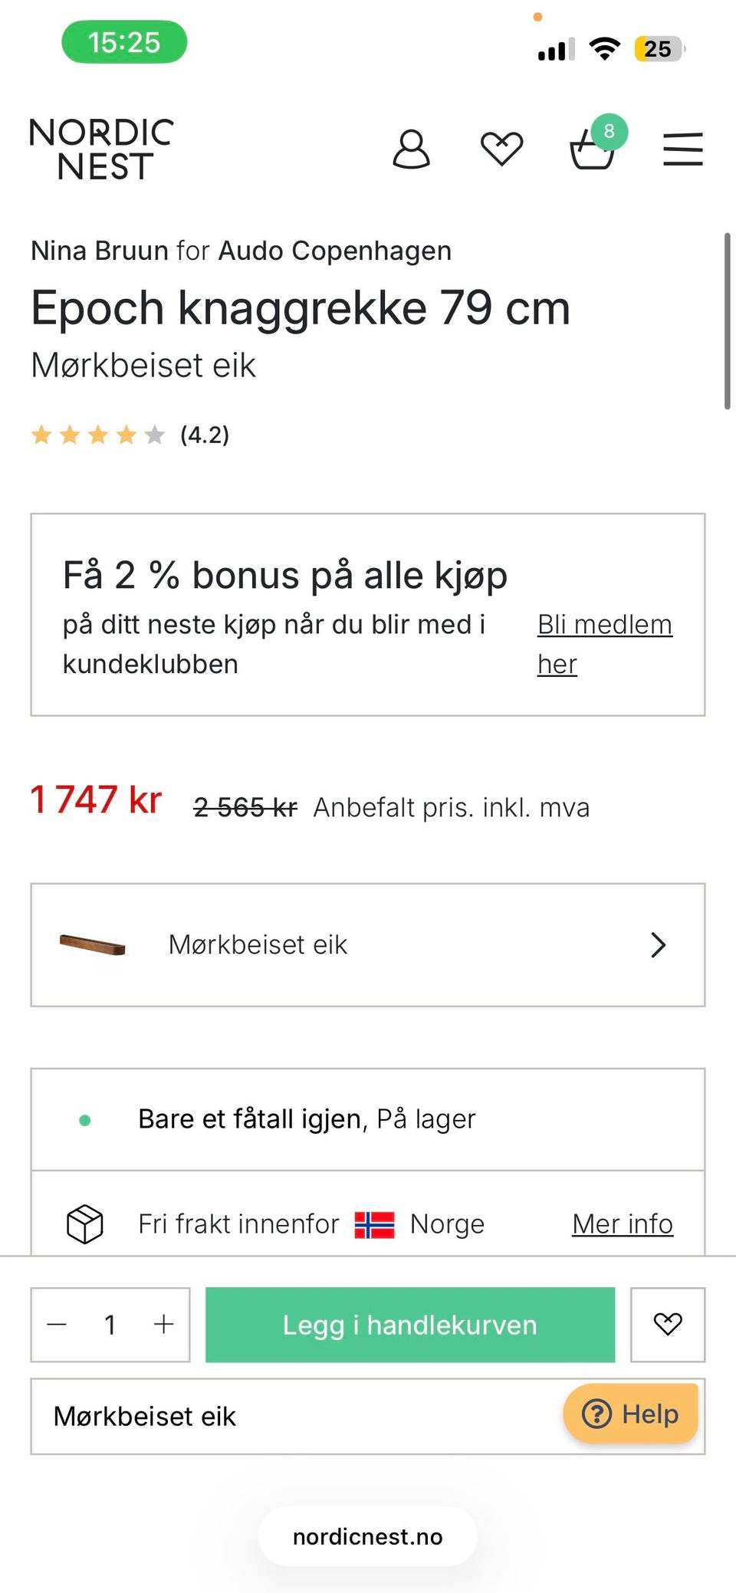The width and height of the screenshot is (736, 1593).
Task: Click the Audo Copenhagen brand link
Action: click(x=335, y=251)
